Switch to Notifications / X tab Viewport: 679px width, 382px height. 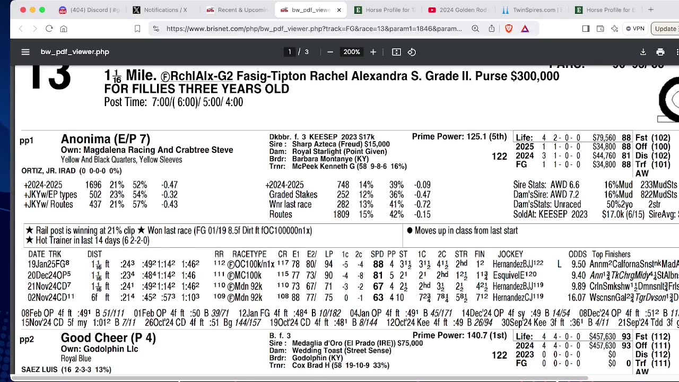[160, 10]
